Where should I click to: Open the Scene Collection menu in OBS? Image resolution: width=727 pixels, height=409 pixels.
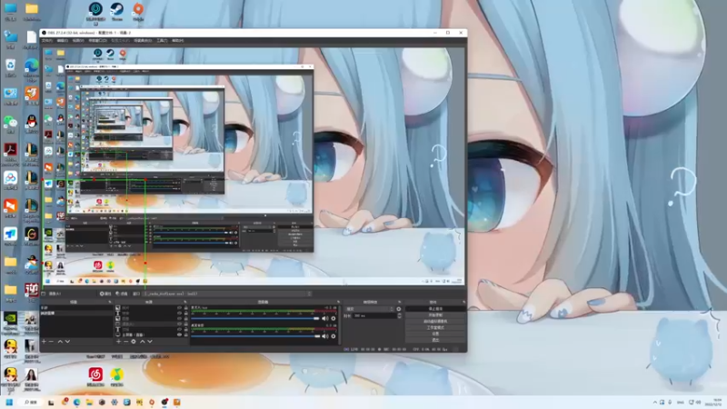pos(143,40)
